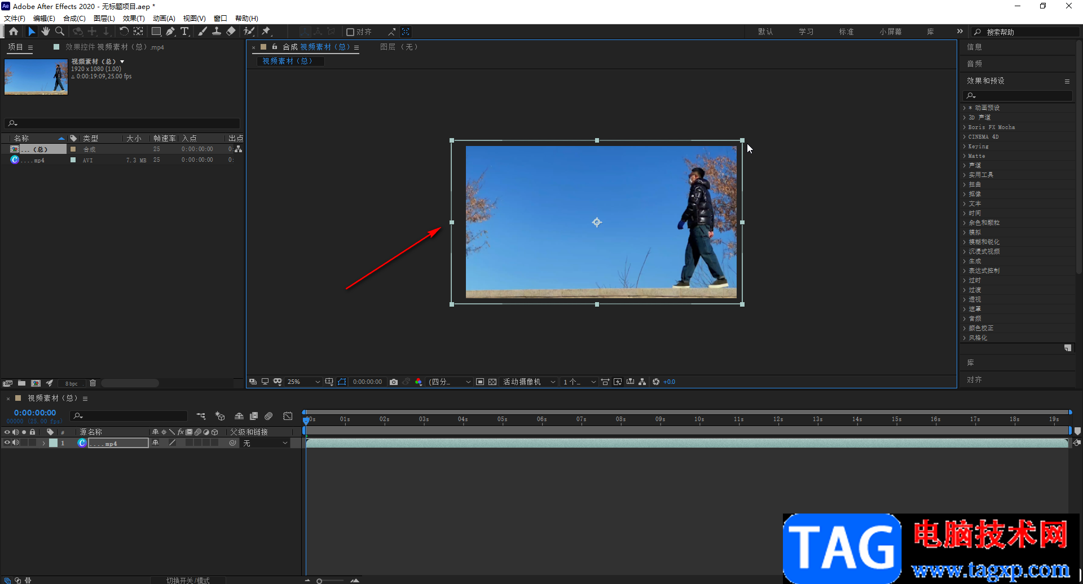1083x584 pixels.
Task: Select the Eraser tool
Action: (231, 32)
